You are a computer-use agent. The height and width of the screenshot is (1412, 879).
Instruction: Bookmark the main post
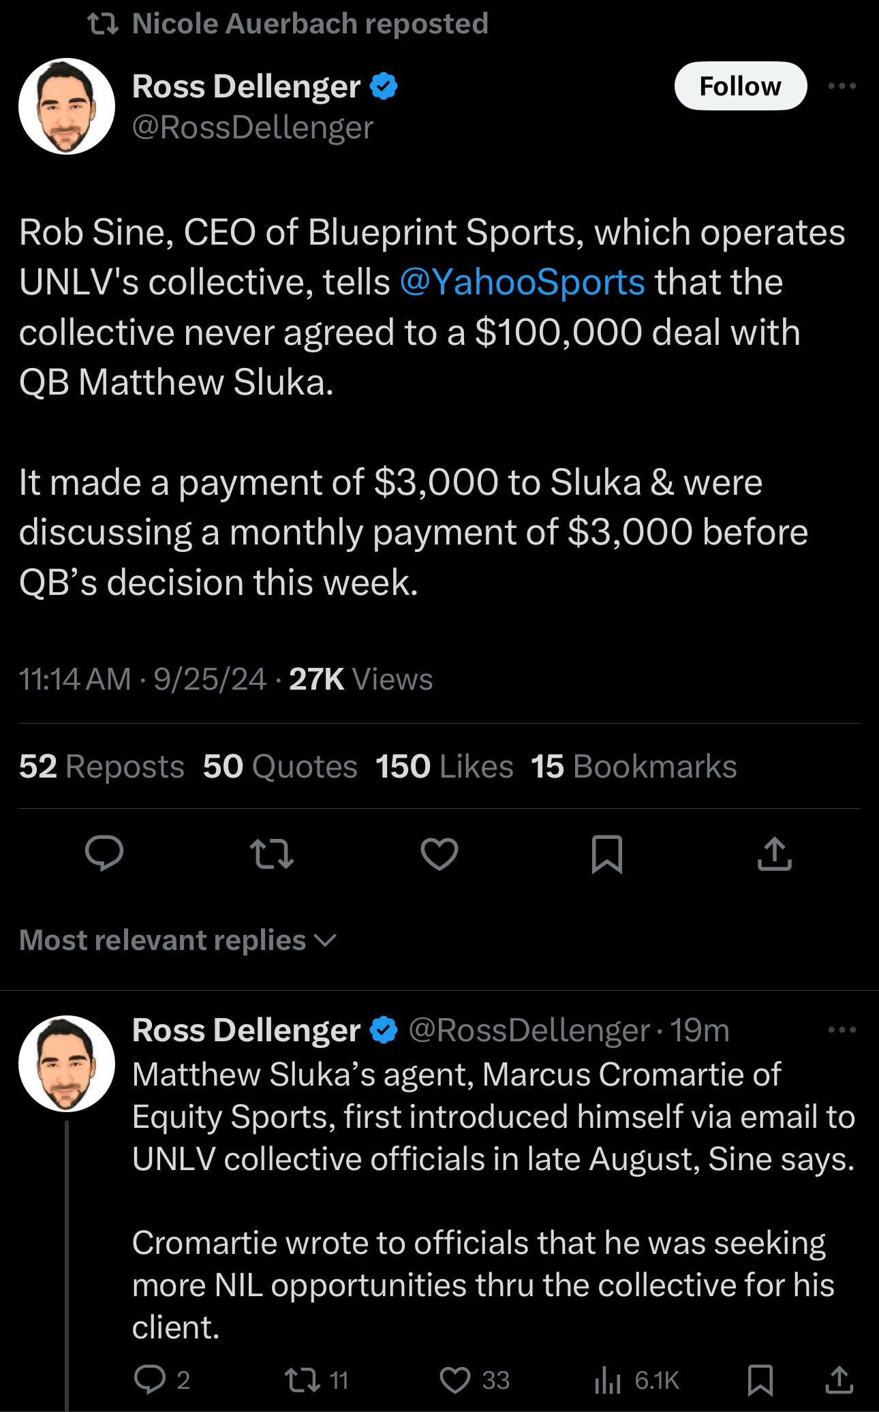pyautogui.click(x=606, y=853)
